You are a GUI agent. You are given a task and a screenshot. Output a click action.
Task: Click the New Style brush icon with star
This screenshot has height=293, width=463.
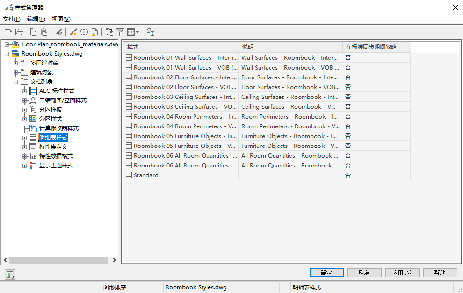coord(73,32)
